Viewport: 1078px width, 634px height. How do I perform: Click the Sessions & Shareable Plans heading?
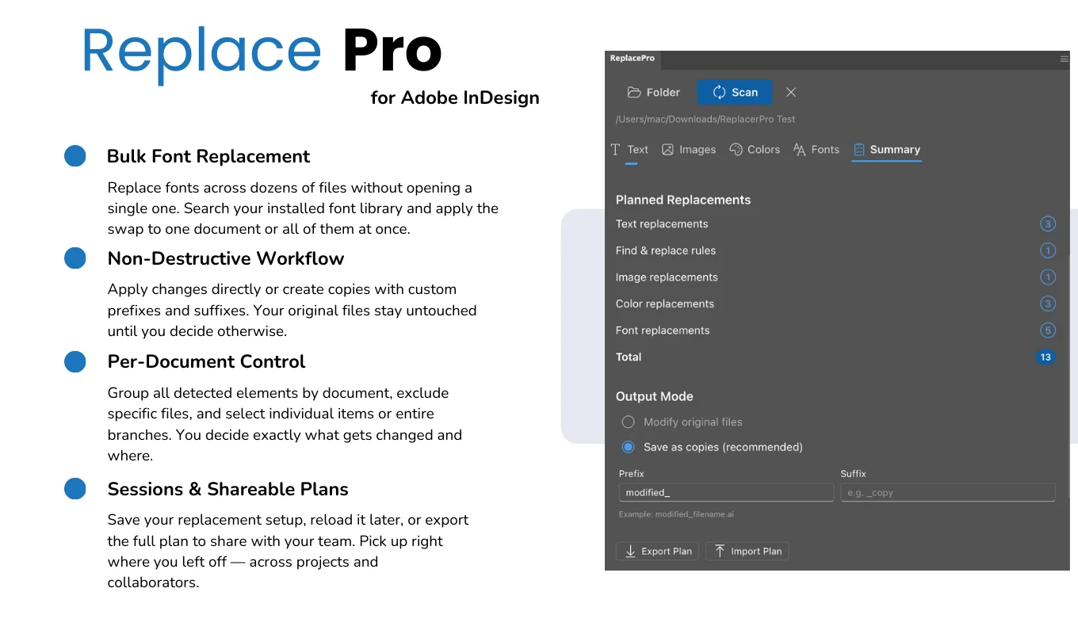click(228, 489)
